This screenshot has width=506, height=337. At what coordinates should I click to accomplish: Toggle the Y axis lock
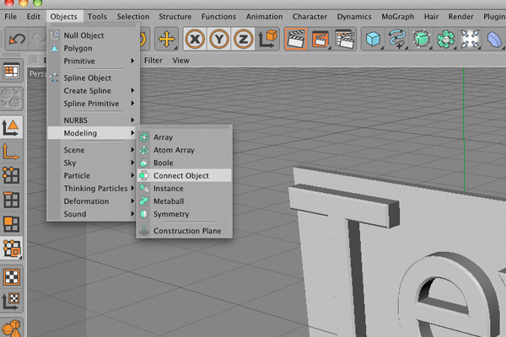tap(219, 39)
